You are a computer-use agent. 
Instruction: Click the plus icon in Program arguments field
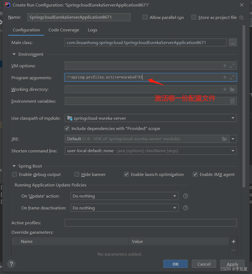point(225,78)
